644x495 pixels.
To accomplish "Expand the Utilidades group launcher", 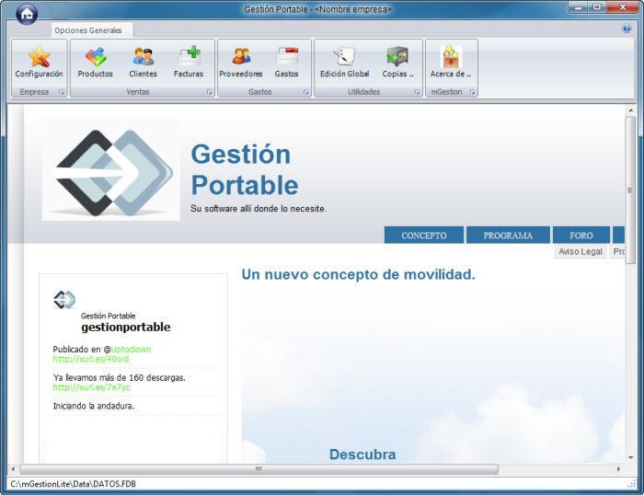I will (x=417, y=92).
